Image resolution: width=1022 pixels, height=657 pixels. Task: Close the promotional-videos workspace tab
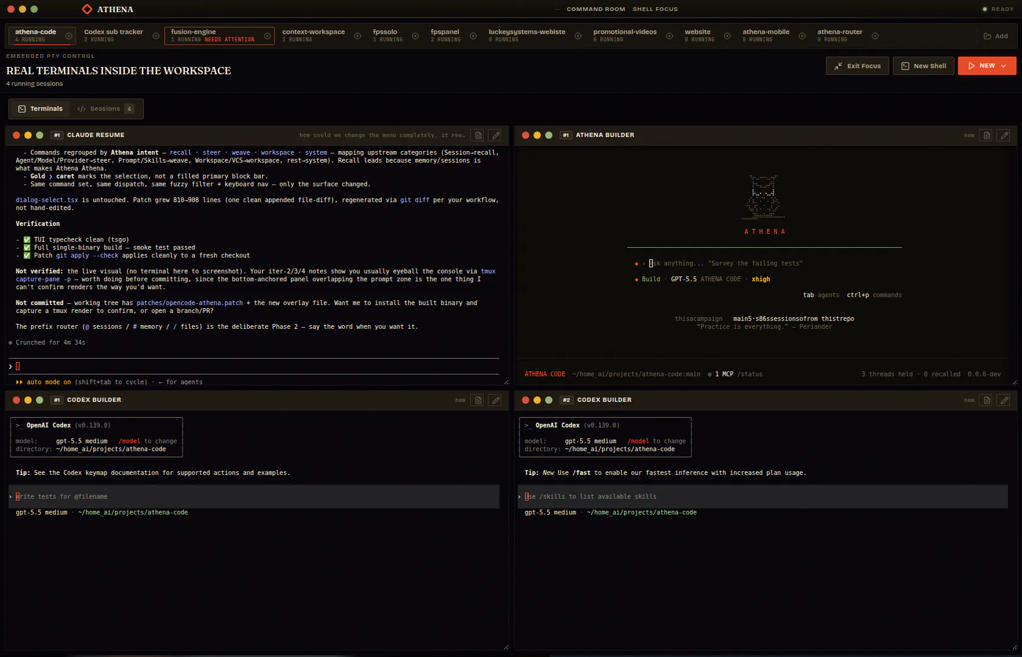[669, 36]
